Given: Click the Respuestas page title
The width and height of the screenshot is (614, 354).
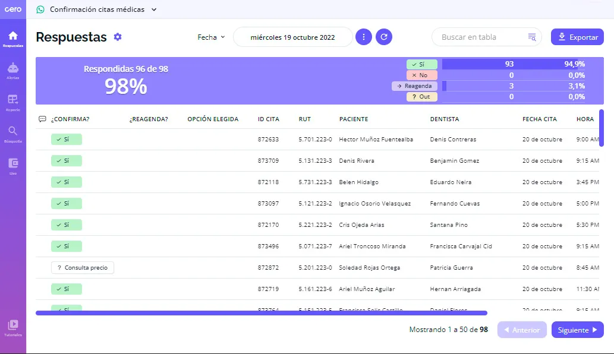Looking at the screenshot, I should 71,37.
